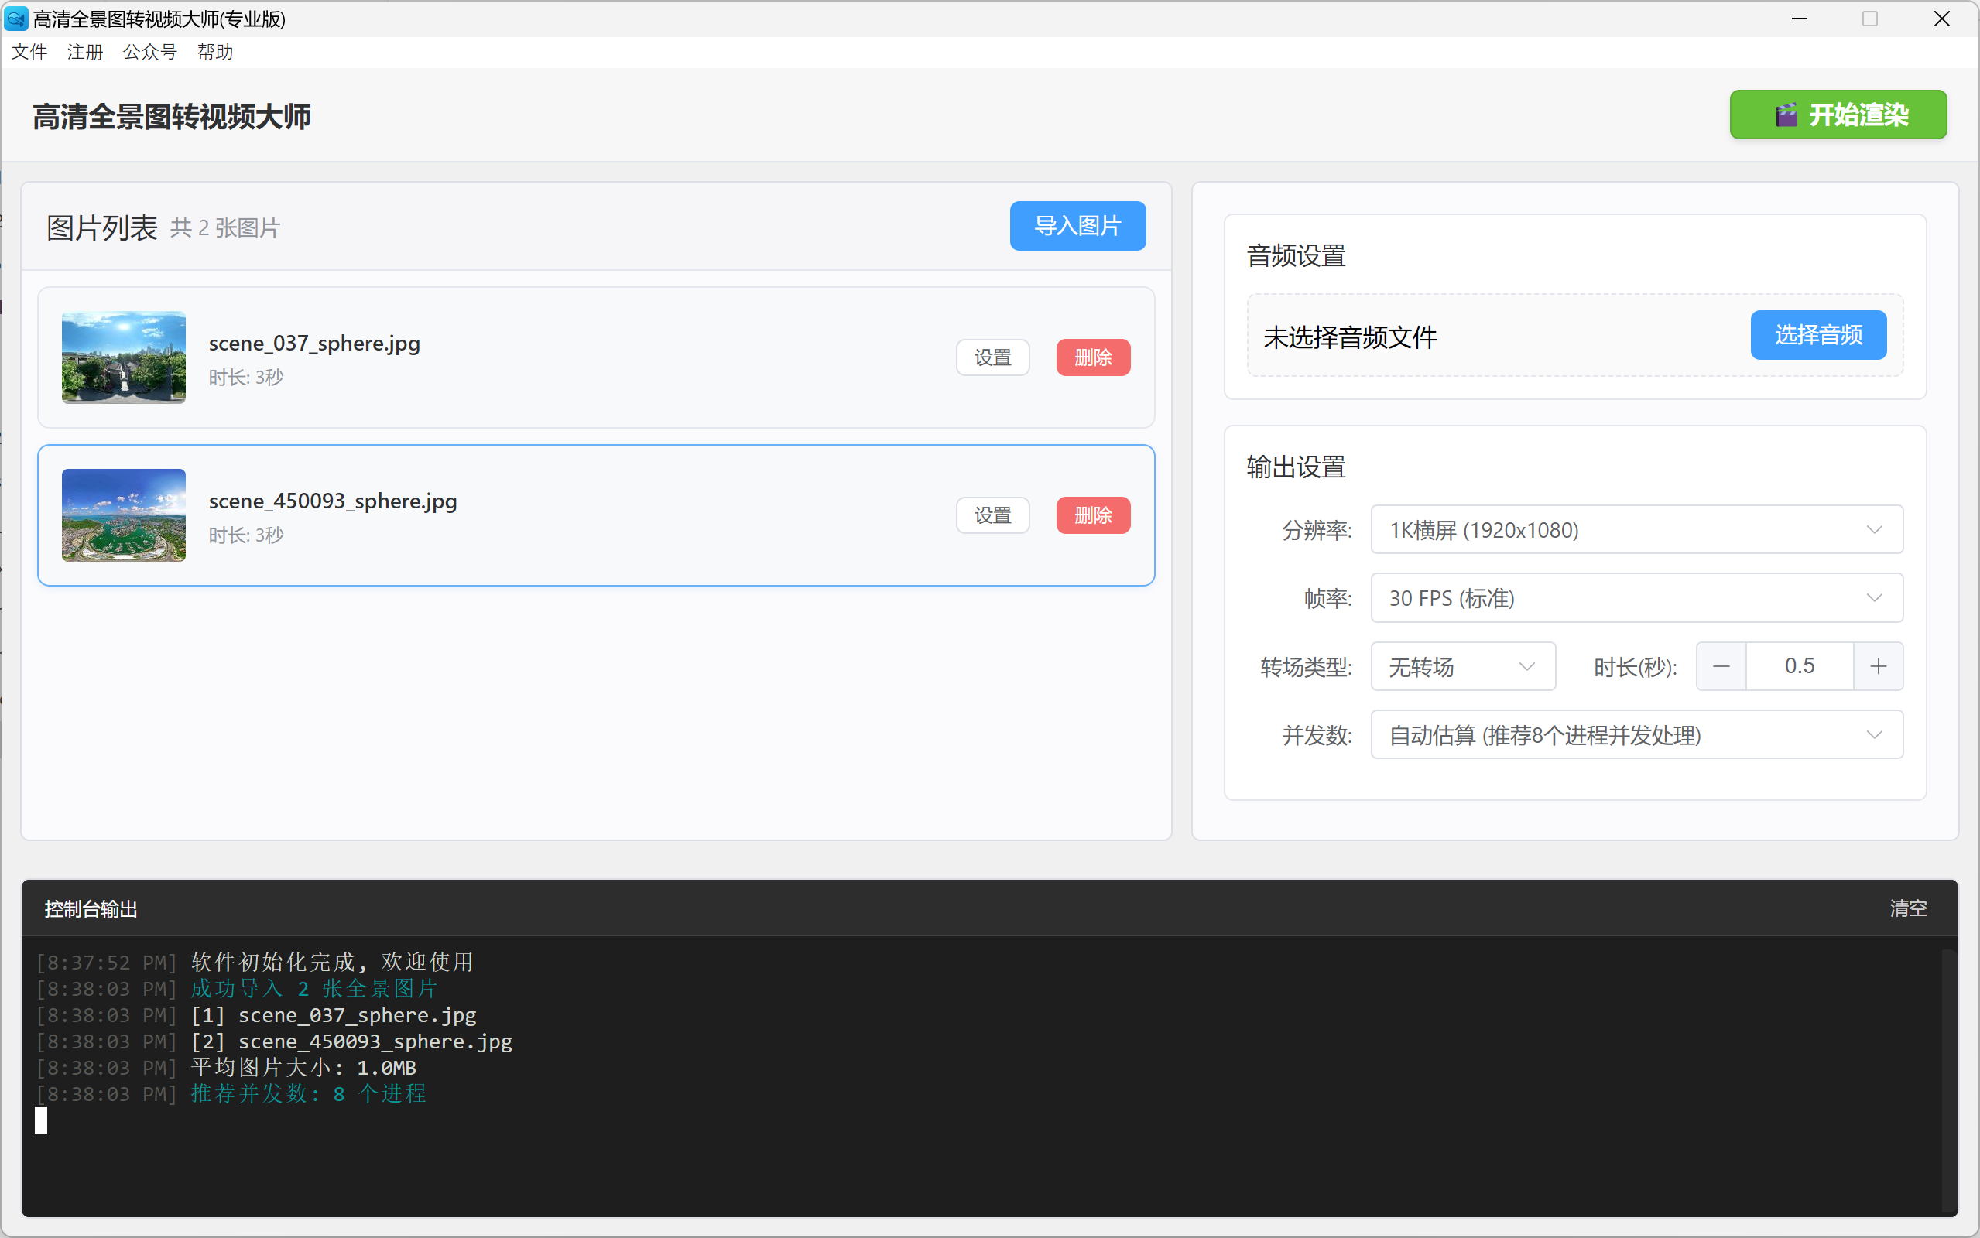Increase transition duration with plus button

tap(1878, 666)
